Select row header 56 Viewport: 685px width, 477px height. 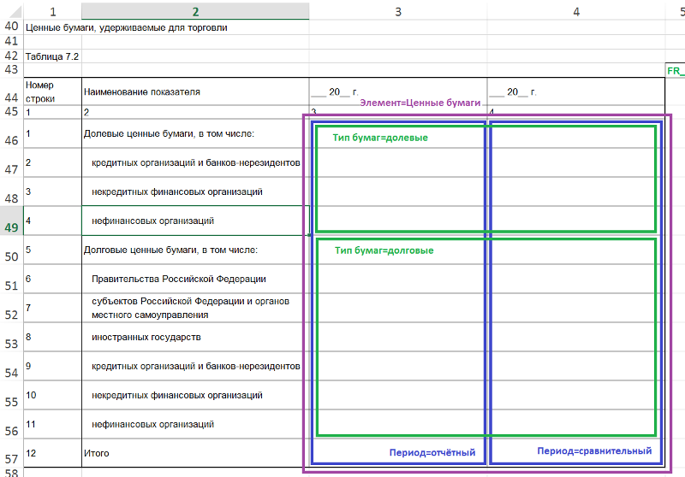click(x=11, y=424)
